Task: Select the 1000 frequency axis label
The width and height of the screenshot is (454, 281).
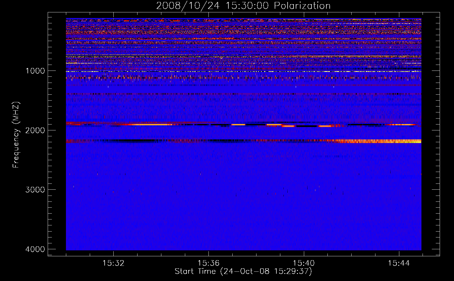Action: [35, 71]
